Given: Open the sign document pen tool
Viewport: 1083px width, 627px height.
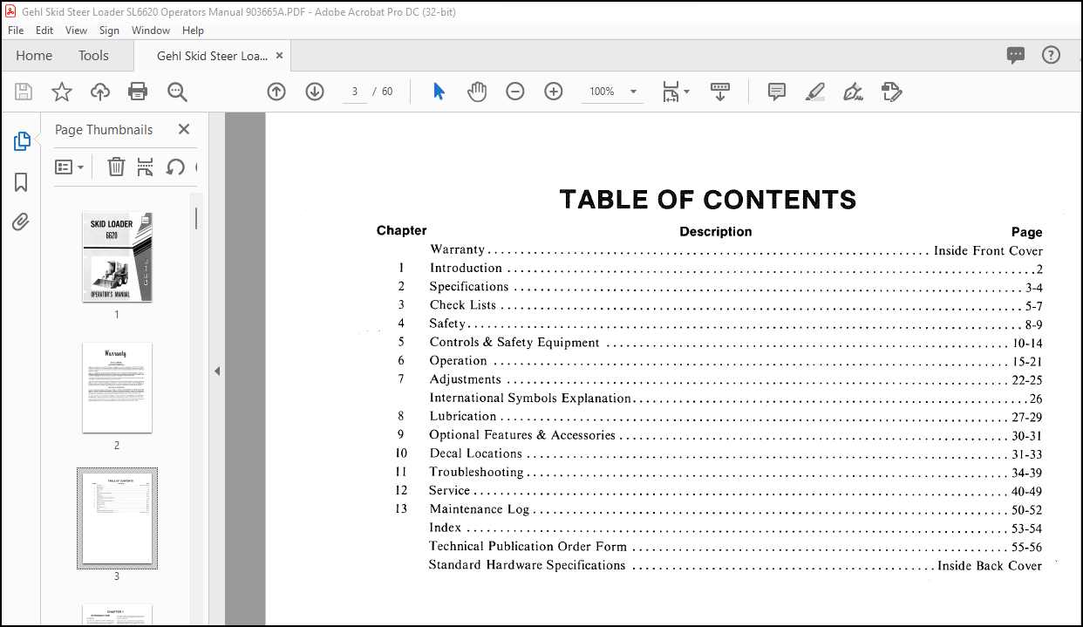Looking at the screenshot, I should (854, 92).
